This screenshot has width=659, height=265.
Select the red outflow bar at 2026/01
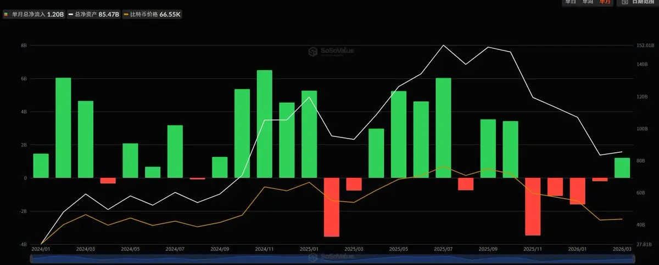click(578, 191)
